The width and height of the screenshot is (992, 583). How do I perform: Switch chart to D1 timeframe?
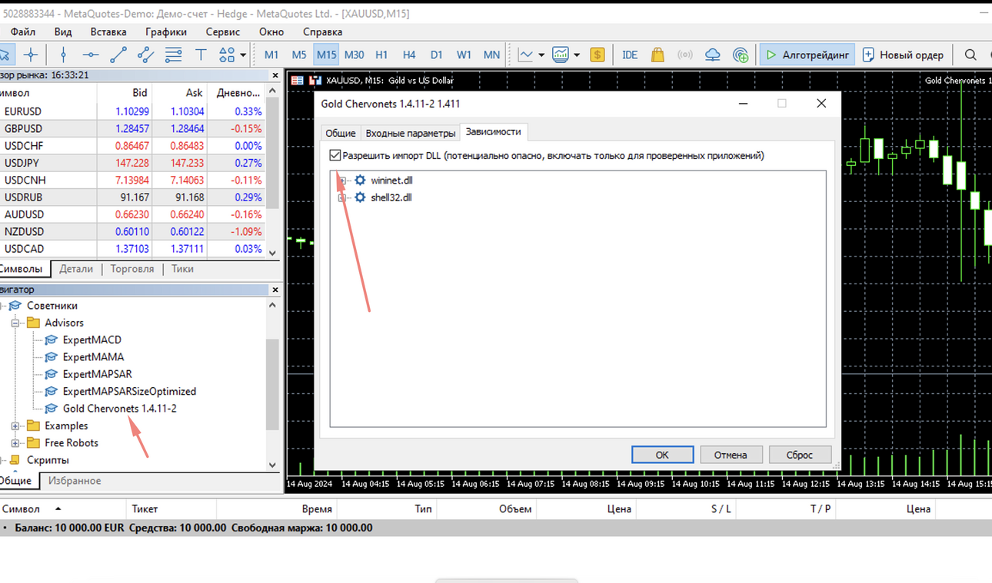437,55
